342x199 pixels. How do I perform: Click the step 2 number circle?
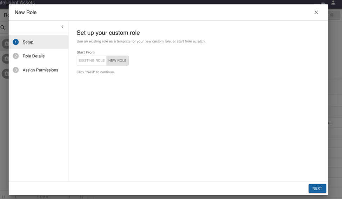pos(15,56)
